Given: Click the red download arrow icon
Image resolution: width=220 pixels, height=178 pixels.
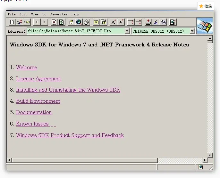Looking at the screenshot, I should coord(148,22).
